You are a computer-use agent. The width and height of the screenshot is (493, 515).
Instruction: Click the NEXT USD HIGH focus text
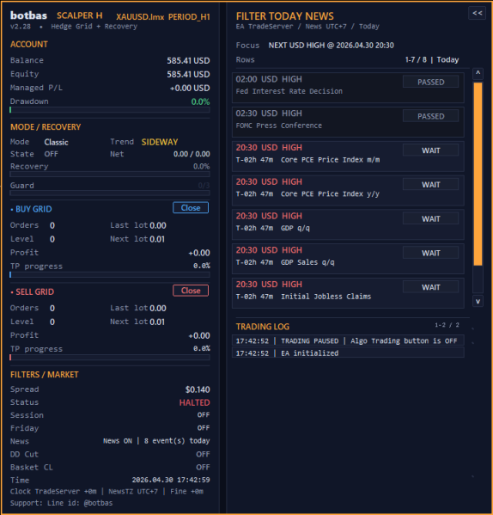coord(331,46)
